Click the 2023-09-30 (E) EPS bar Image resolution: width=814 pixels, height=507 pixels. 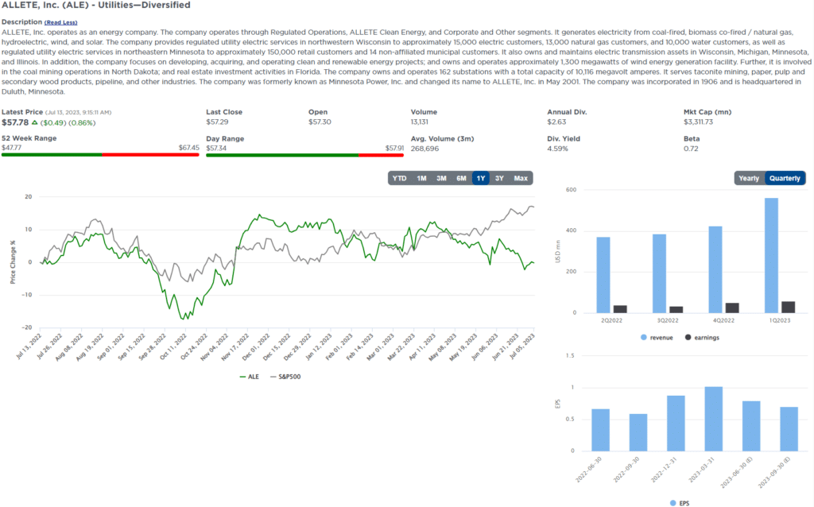pyautogui.click(x=789, y=429)
